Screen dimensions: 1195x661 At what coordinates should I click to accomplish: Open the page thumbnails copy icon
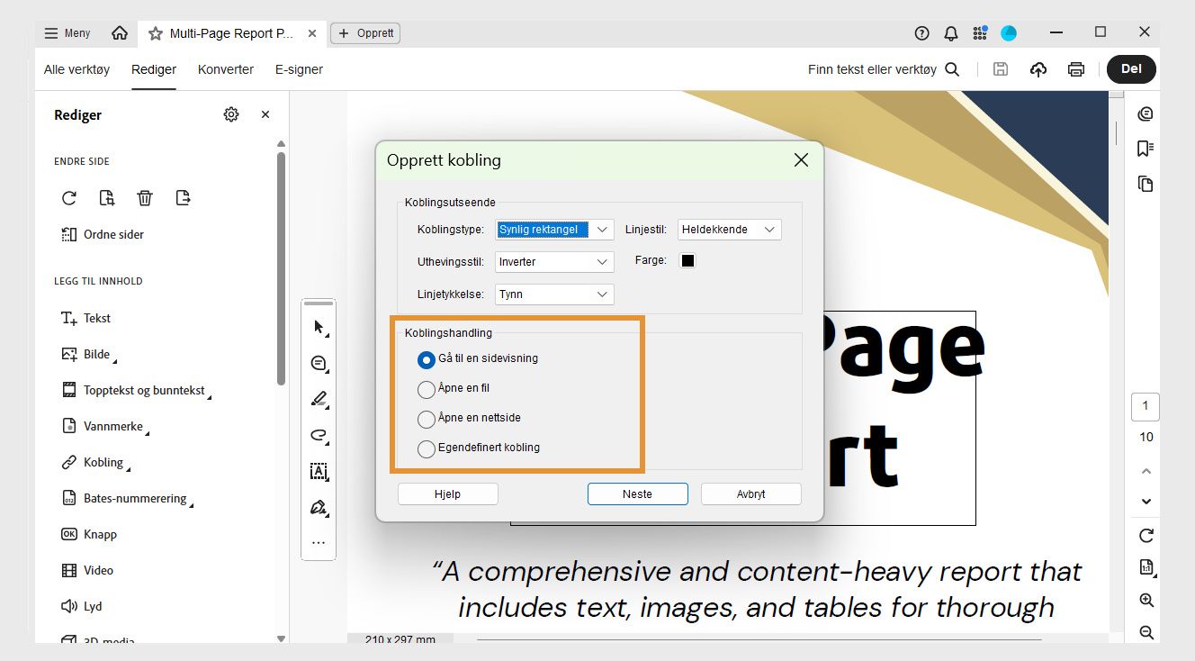[x=1146, y=184]
